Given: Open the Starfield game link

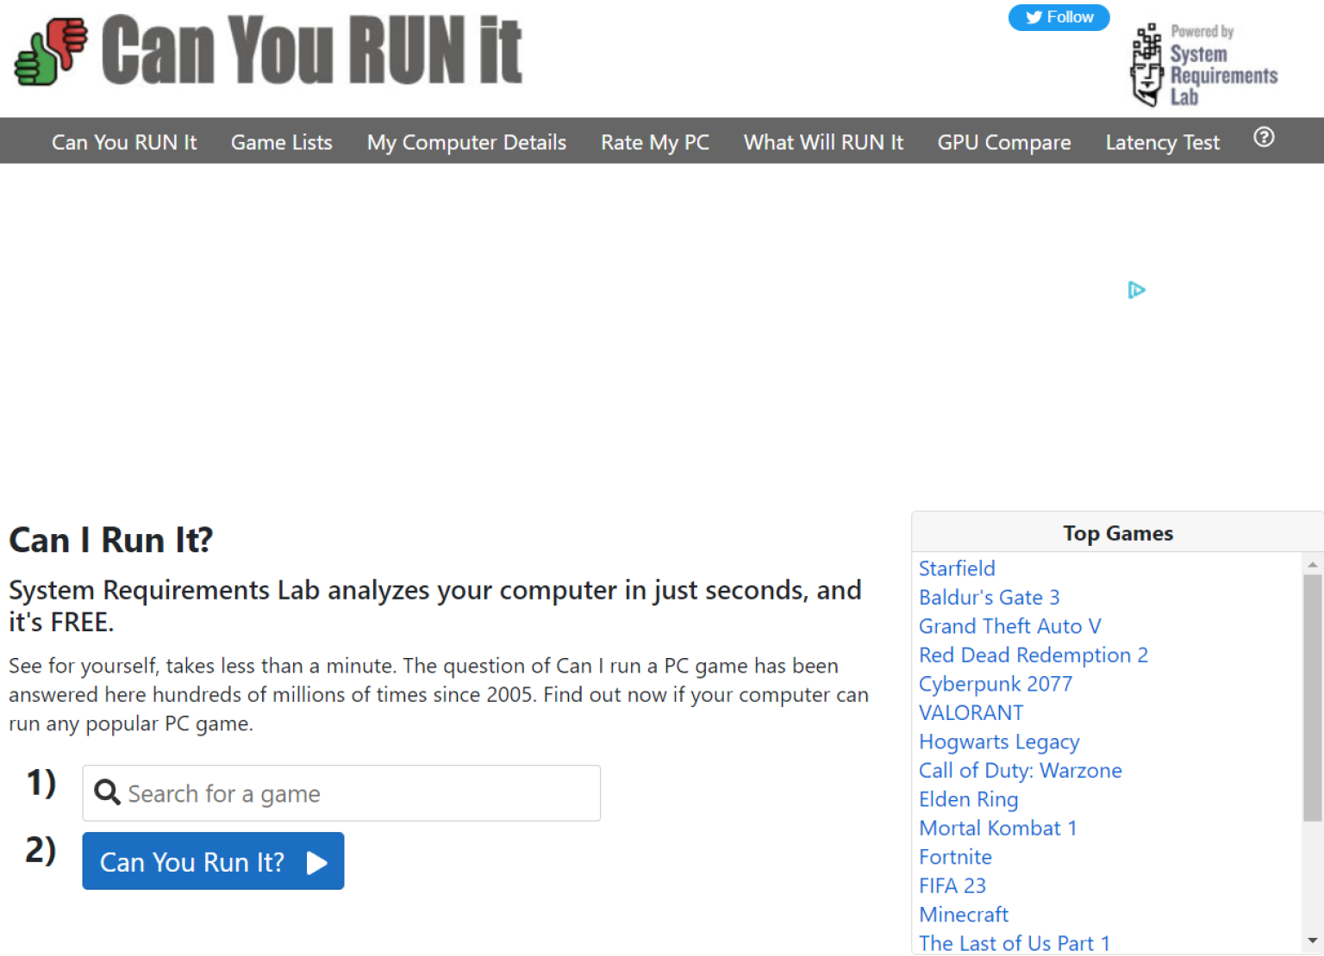Looking at the screenshot, I should (x=957, y=568).
